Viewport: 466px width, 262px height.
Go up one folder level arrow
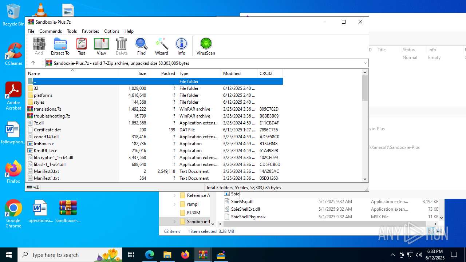[x=33, y=63]
